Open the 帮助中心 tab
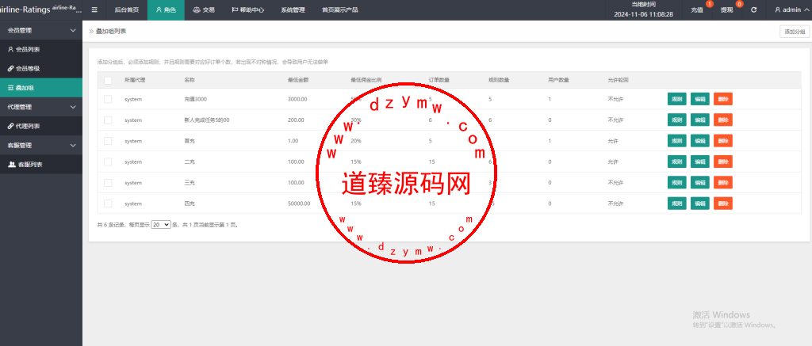The width and height of the screenshot is (812, 346). click(248, 10)
